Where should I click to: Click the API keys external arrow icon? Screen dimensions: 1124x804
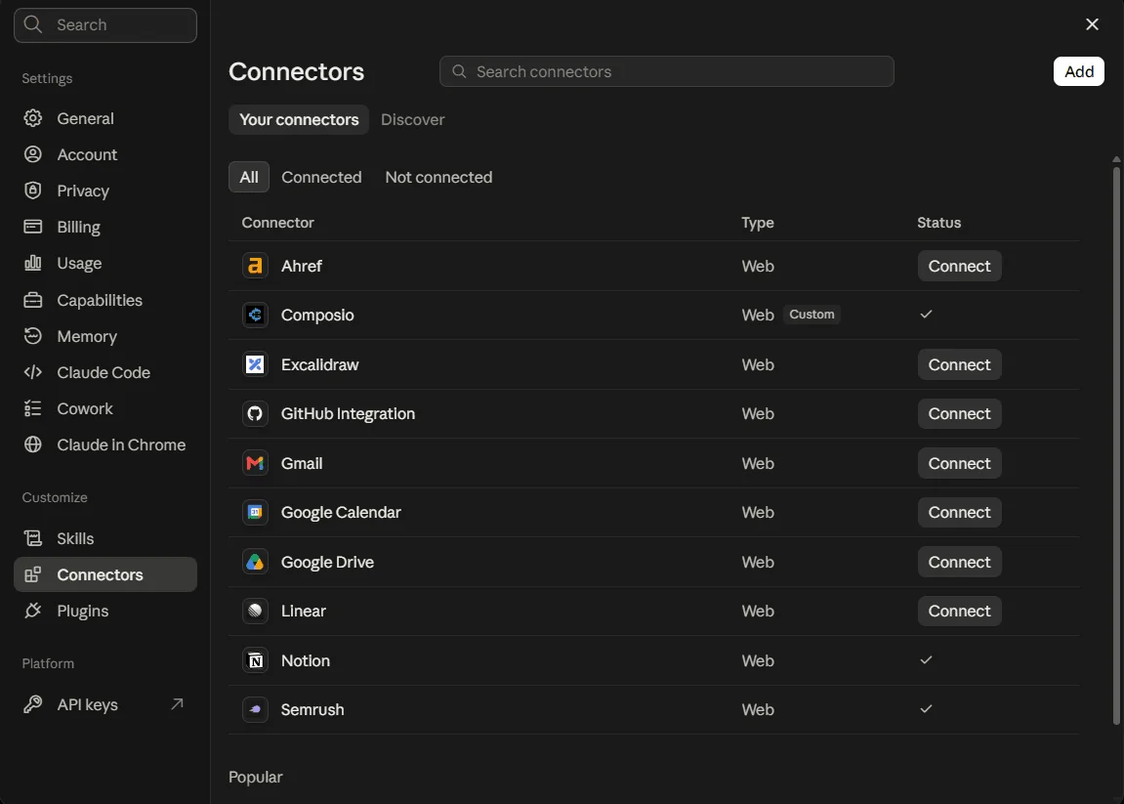coord(177,704)
